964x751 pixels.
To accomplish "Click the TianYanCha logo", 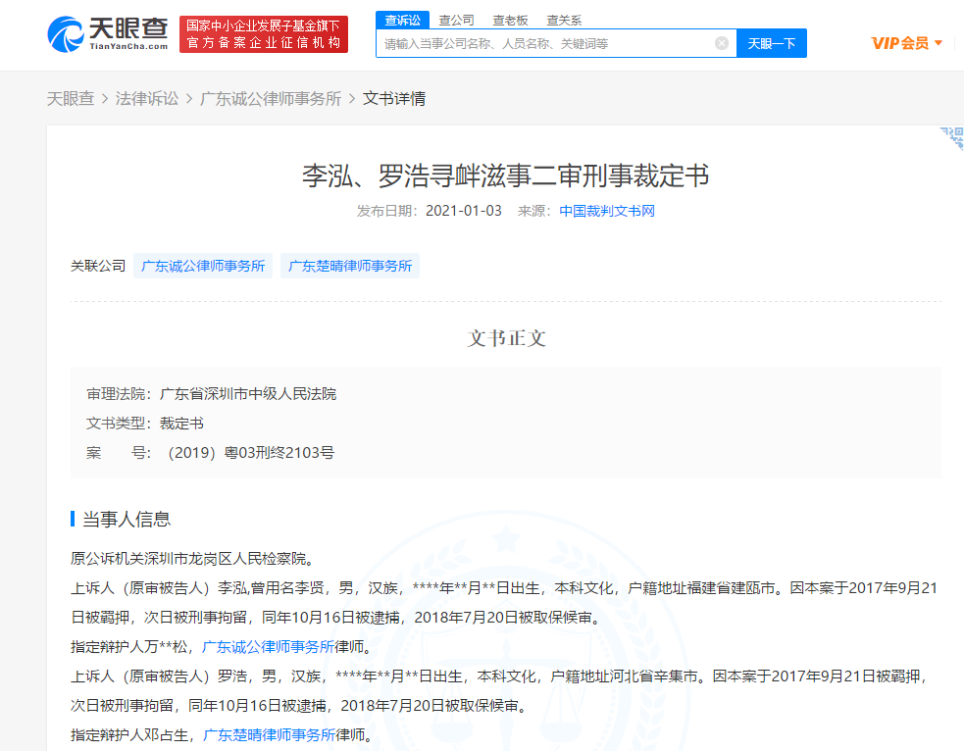I will [x=108, y=34].
